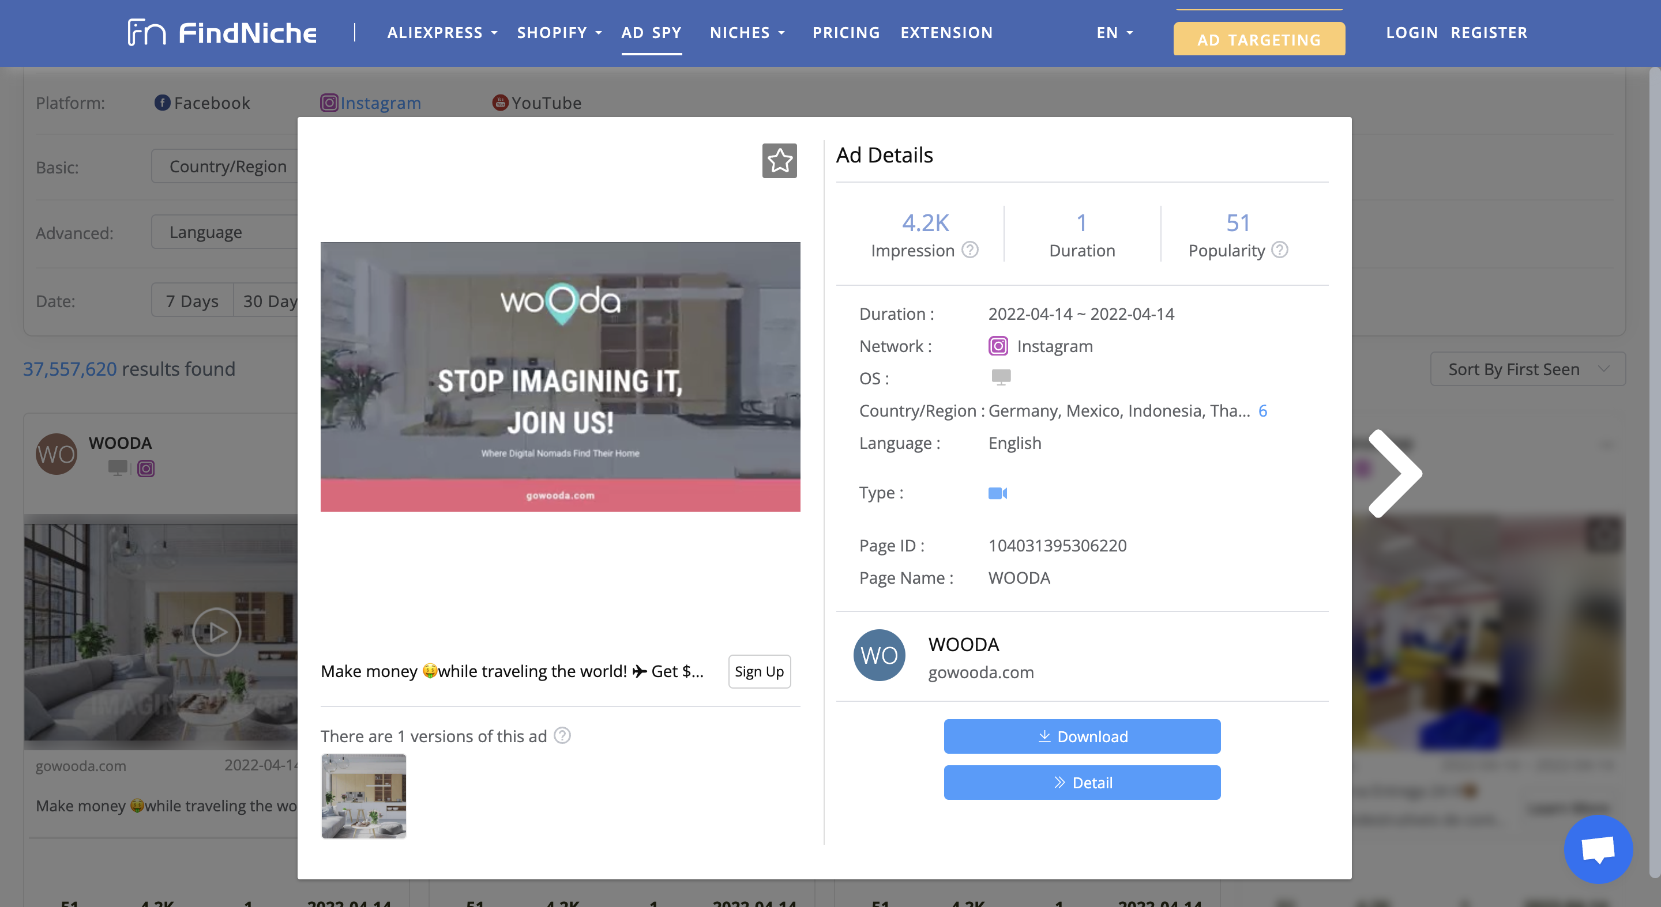Open Language filter dropdown
This screenshot has width=1661, height=907.
225,232
